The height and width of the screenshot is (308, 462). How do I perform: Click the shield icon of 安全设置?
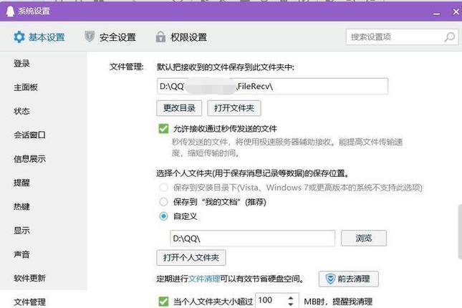pyautogui.click(x=90, y=37)
